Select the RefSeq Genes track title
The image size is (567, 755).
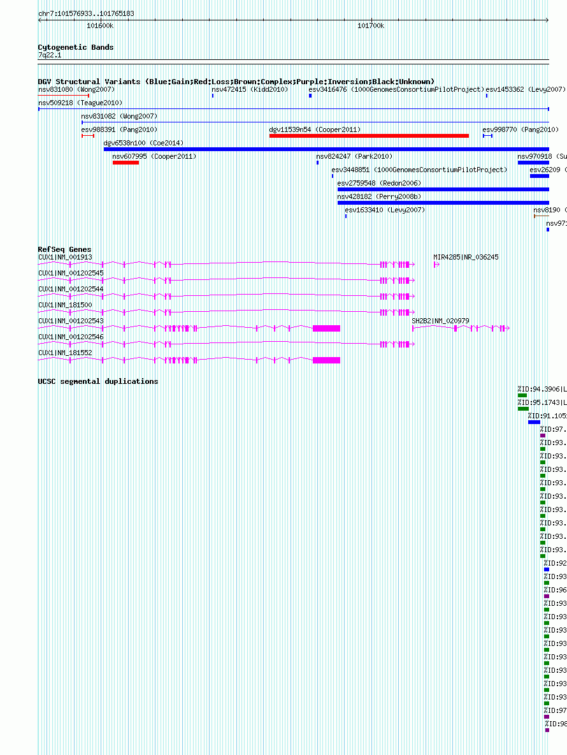pyautogui.click(x=64, y=249)
